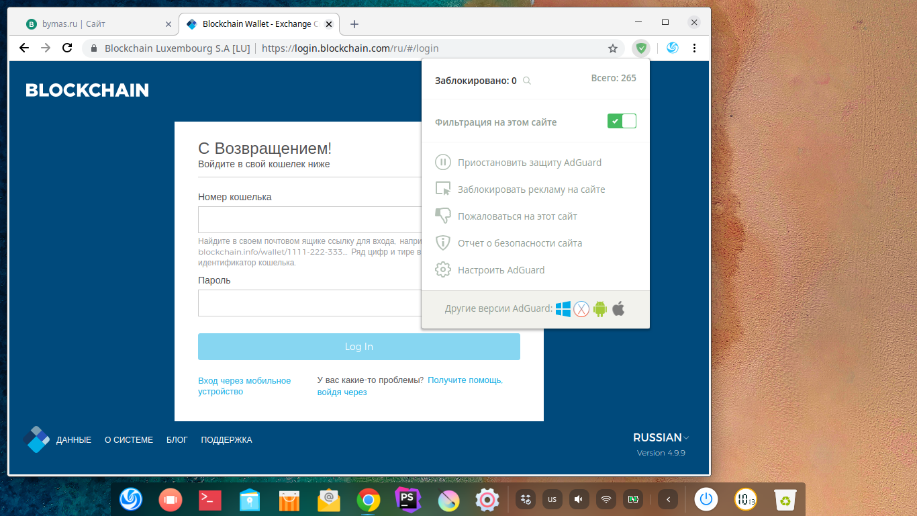Open the Deepin launcher in the dock
This screenshot has width=917, height=516.
click(x=131, y=499)
